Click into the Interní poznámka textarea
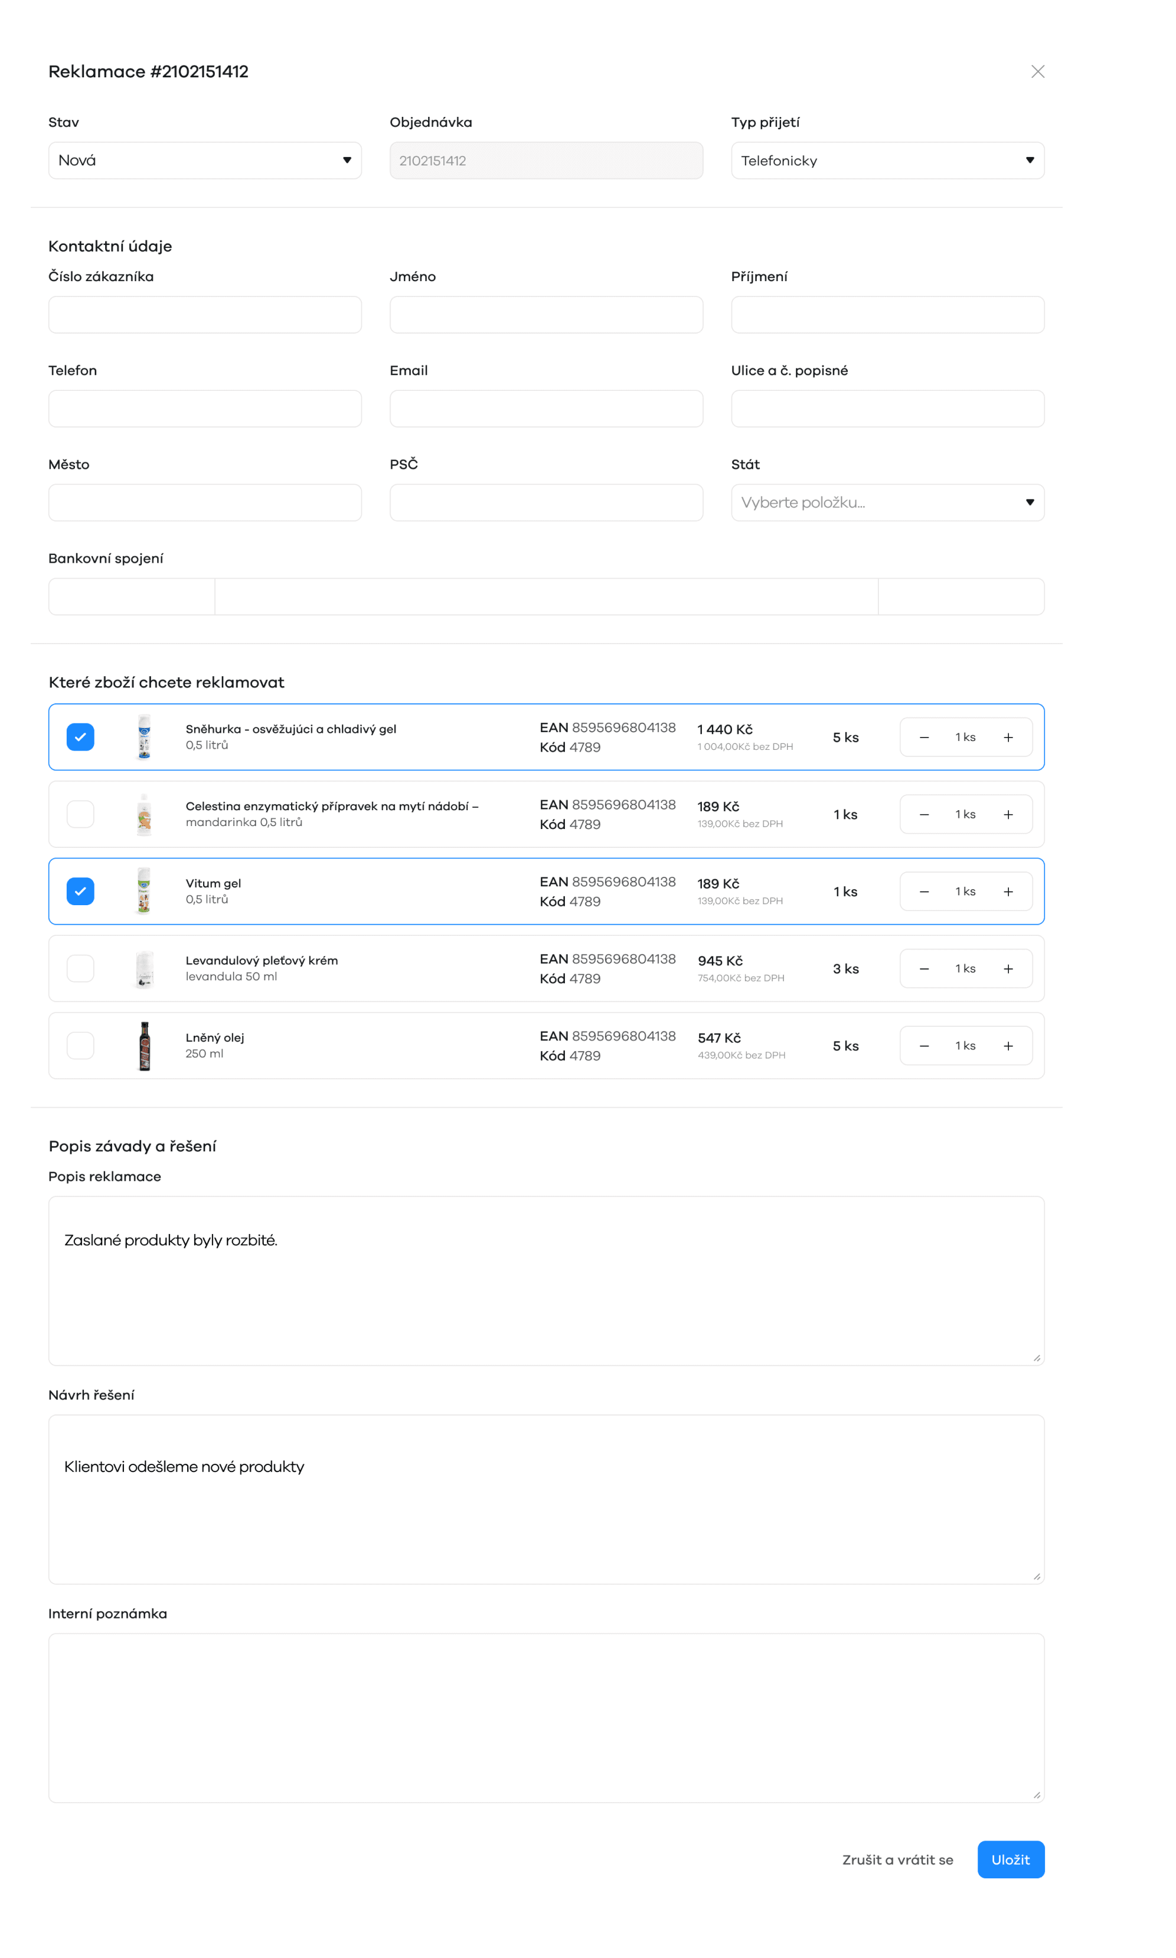 (x=546, y=1717)
